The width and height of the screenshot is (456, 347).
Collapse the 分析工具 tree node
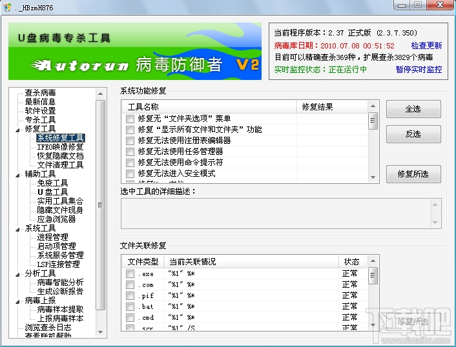coord(17,274)
